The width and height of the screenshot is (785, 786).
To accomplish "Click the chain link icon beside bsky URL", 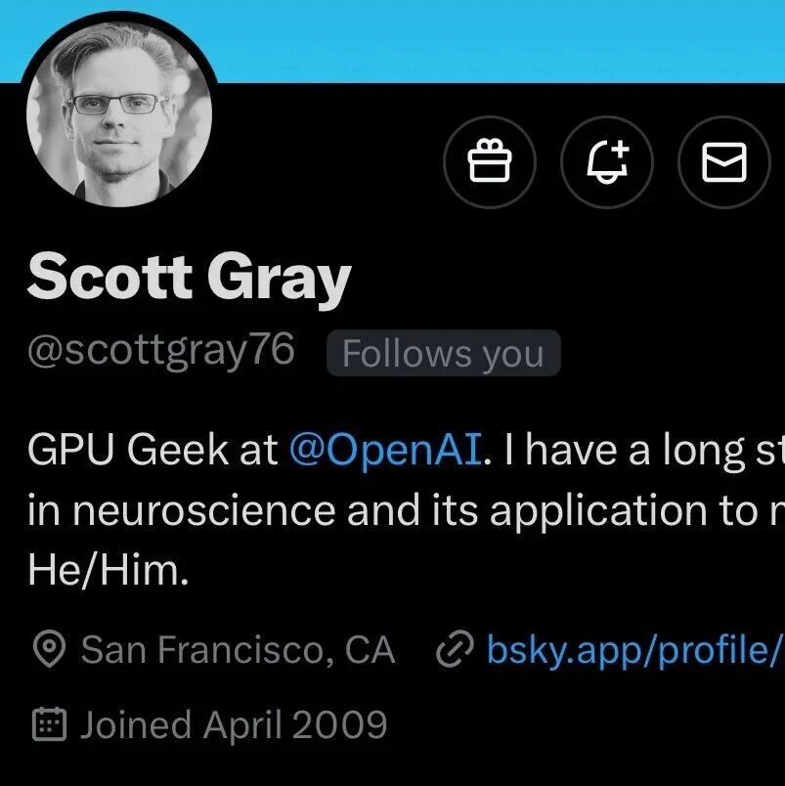I will pyautogui.click(x=455, y=650).
